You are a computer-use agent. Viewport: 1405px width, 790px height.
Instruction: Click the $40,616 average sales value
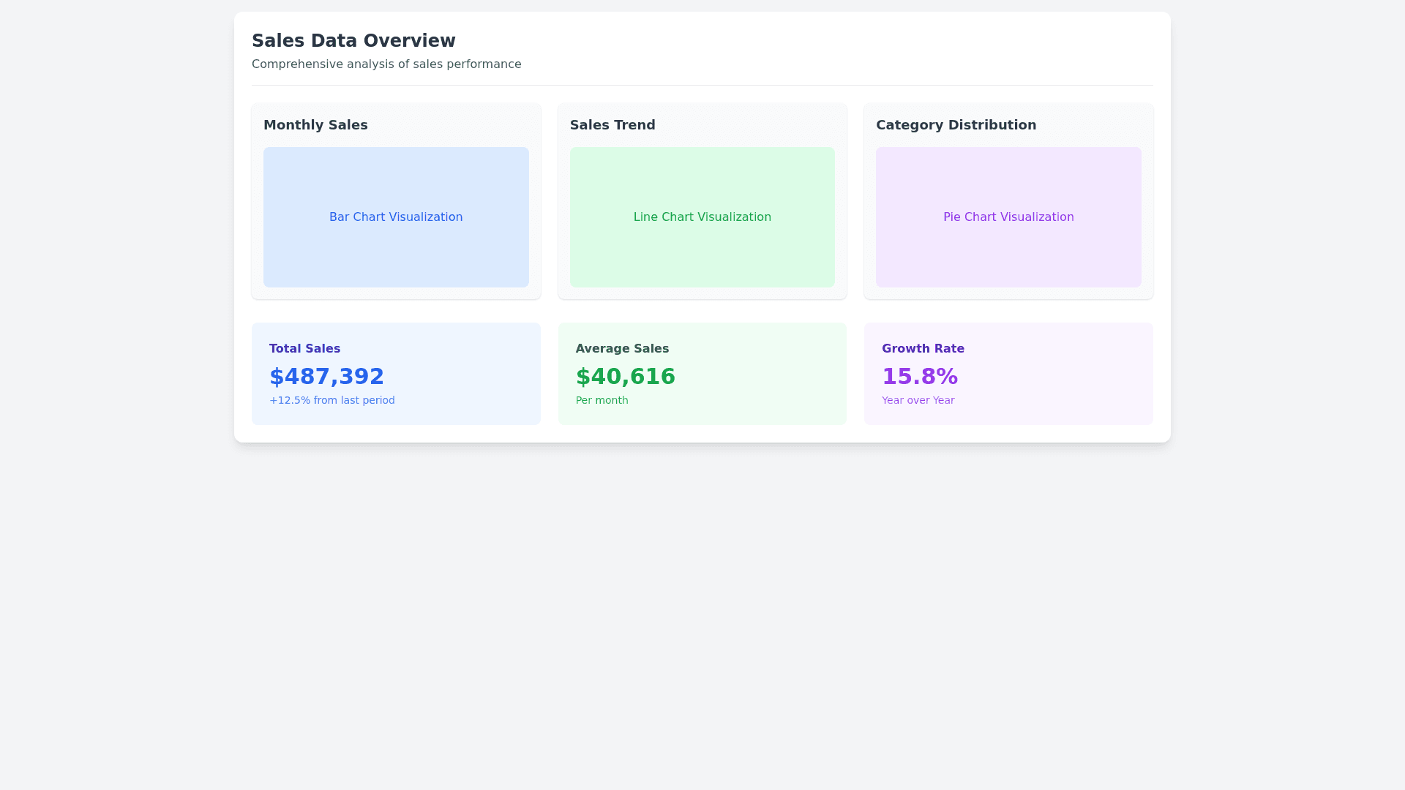pos(625,377)
